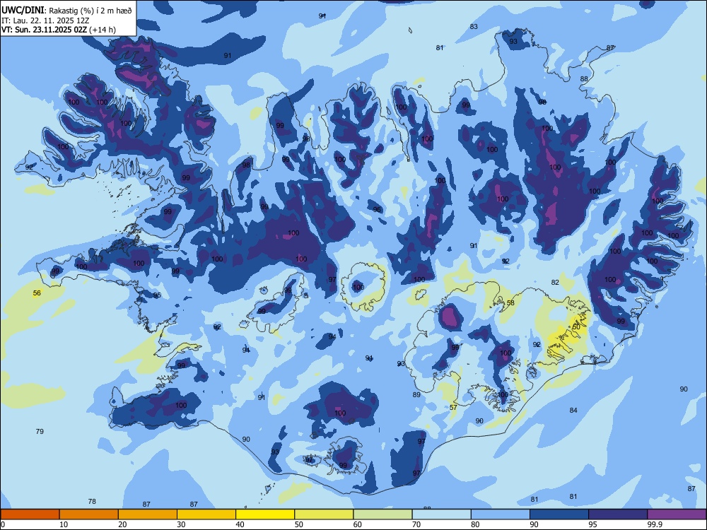Image resolution: width=707 pixels, height=530 pixels.
Task: Click the 10–20 orange legend swatch
Action: (89, 514)
